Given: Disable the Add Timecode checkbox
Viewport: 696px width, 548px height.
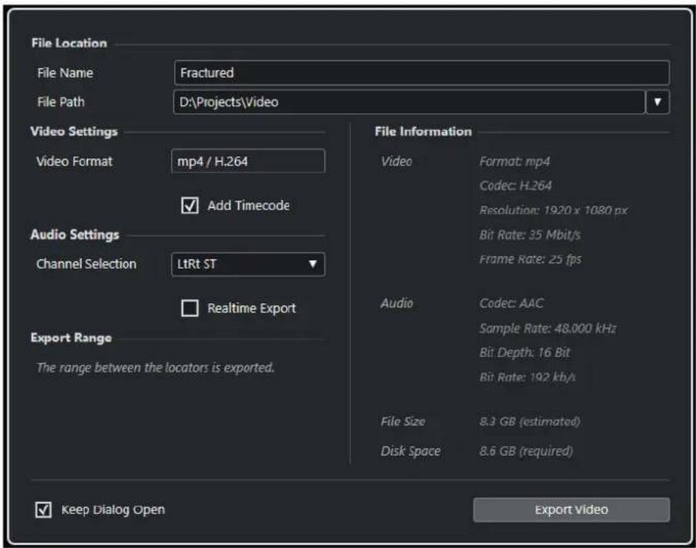Looking at the screenshot, I should (190, 205).
